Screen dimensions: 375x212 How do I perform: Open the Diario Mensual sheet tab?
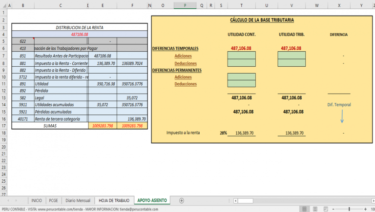pyautogui.click(x=78, y=200)
